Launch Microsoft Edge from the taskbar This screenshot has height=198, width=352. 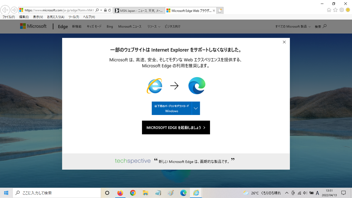(183, 193)
